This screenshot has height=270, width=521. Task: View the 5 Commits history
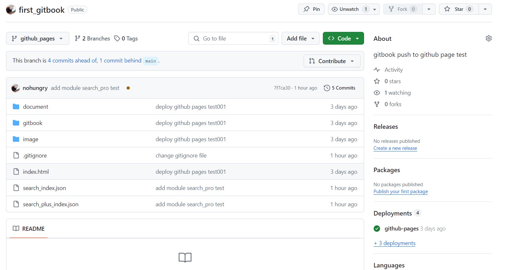339,88
